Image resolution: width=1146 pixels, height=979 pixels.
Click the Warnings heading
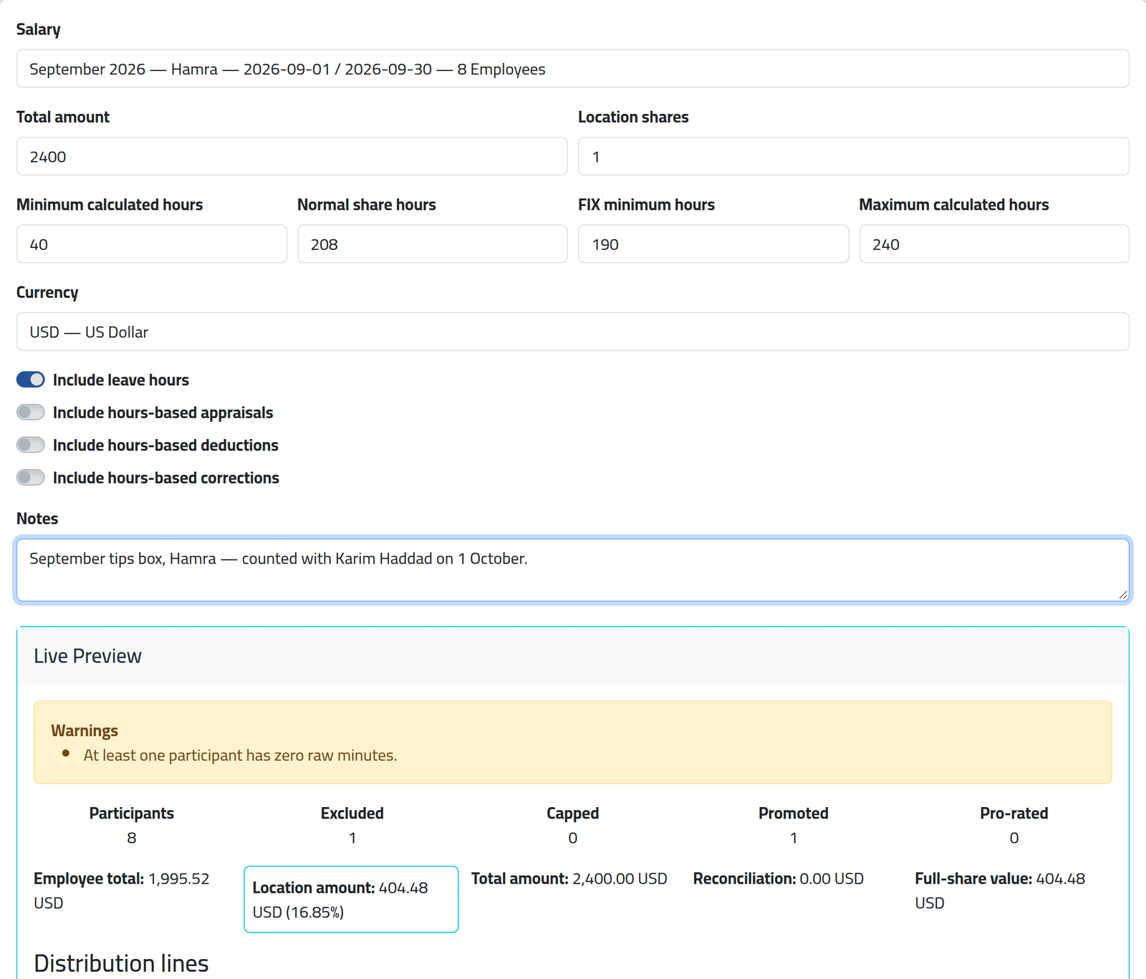pos(85,730)
